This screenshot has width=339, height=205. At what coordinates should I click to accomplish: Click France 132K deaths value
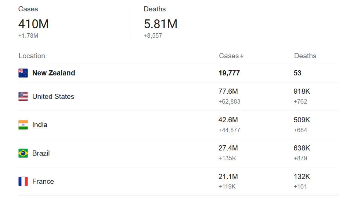click(x=302, y=176)
